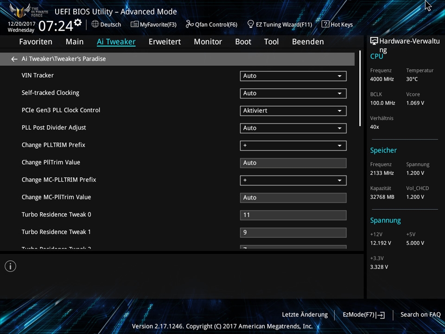Screen dimensions: 445x334
Task: Click PLL Post Divider Adjust label
Action: (54, 128)
